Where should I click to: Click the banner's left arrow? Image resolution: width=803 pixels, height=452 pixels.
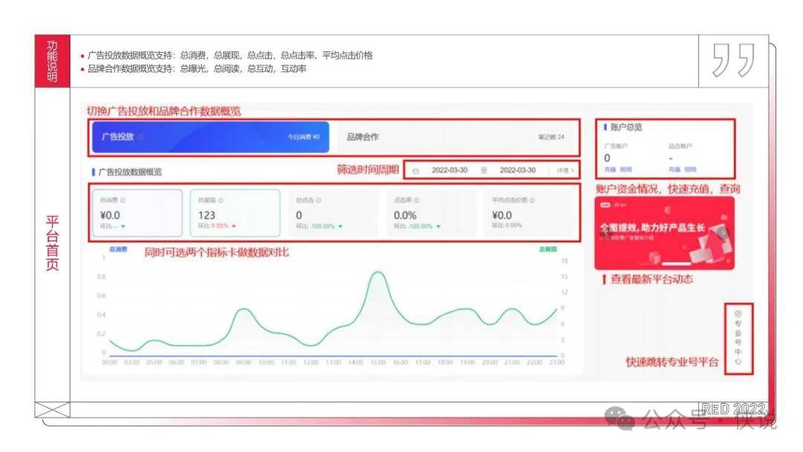(x=606, y=233)
